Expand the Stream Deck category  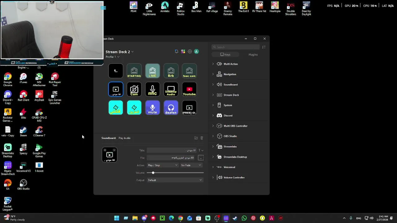(213, 95)
